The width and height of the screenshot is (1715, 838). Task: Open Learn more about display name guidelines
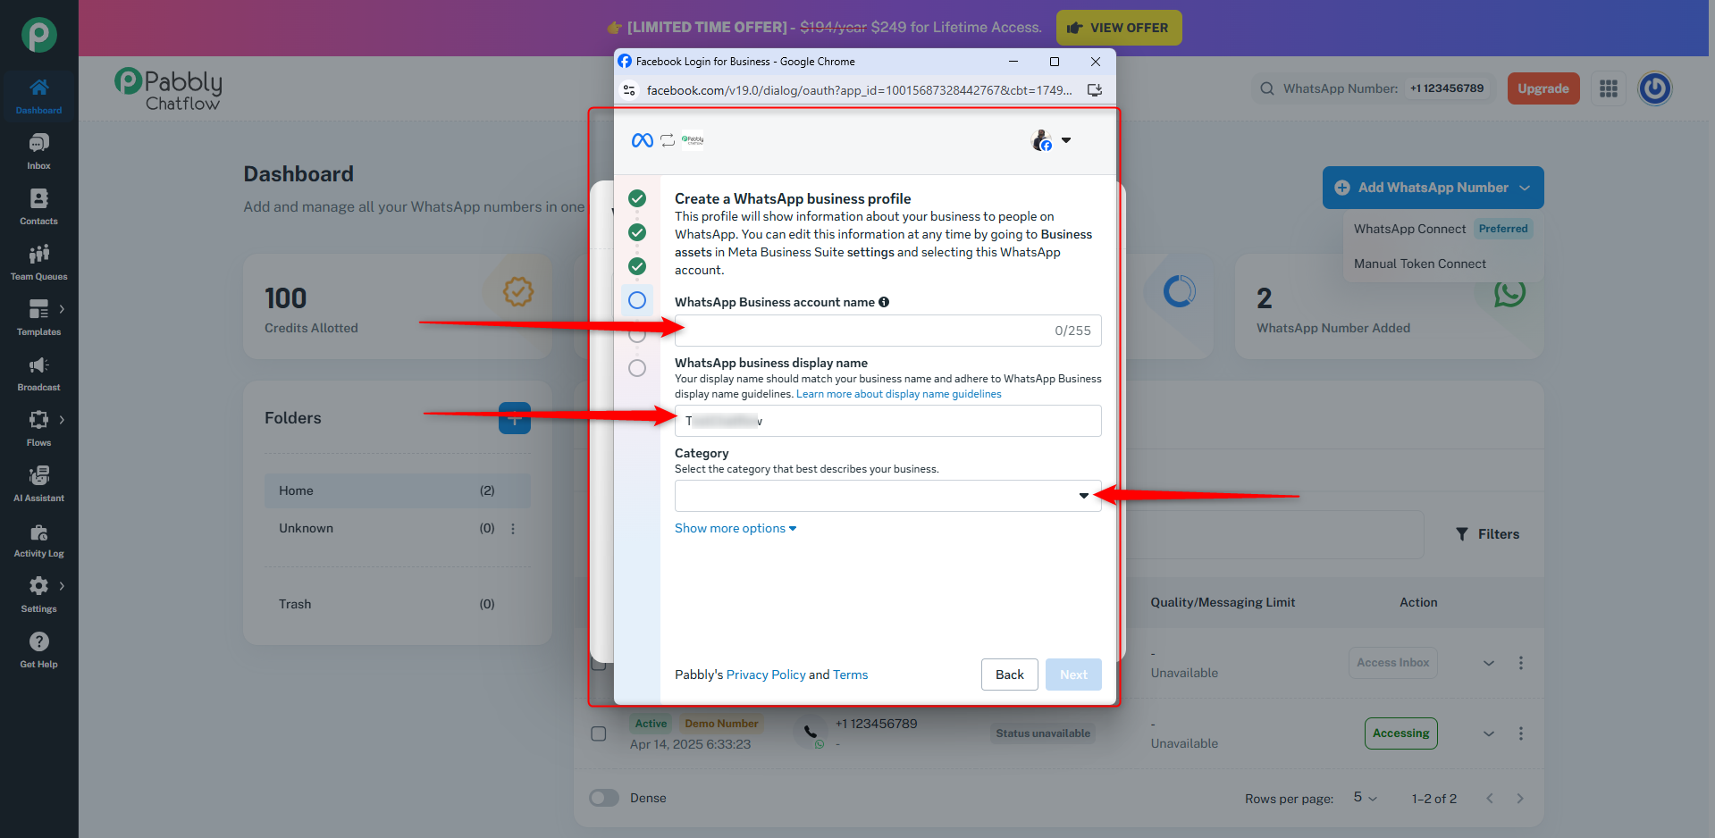coord(899,394)
